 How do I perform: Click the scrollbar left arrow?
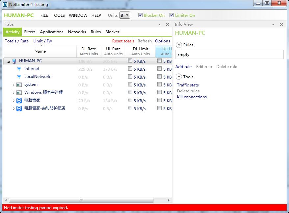(6, 200)
